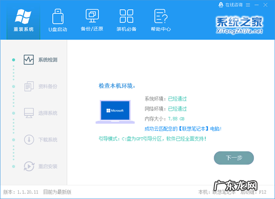Image resolution: width=275 pixels, height=199 pixels.
Task: Click the 联想笔记本 cloud match message
Action: pyautogui.click(x=183, y=129)
